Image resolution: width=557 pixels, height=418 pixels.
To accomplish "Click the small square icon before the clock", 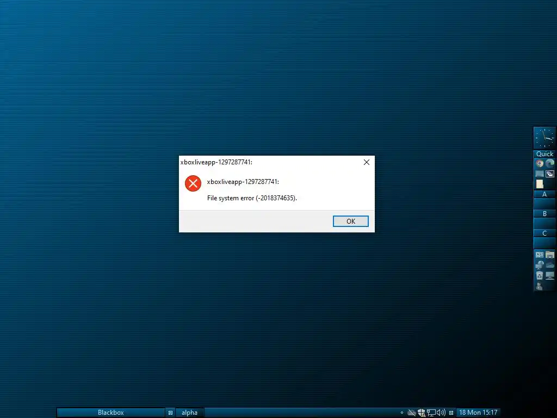I will pos(451,413).
